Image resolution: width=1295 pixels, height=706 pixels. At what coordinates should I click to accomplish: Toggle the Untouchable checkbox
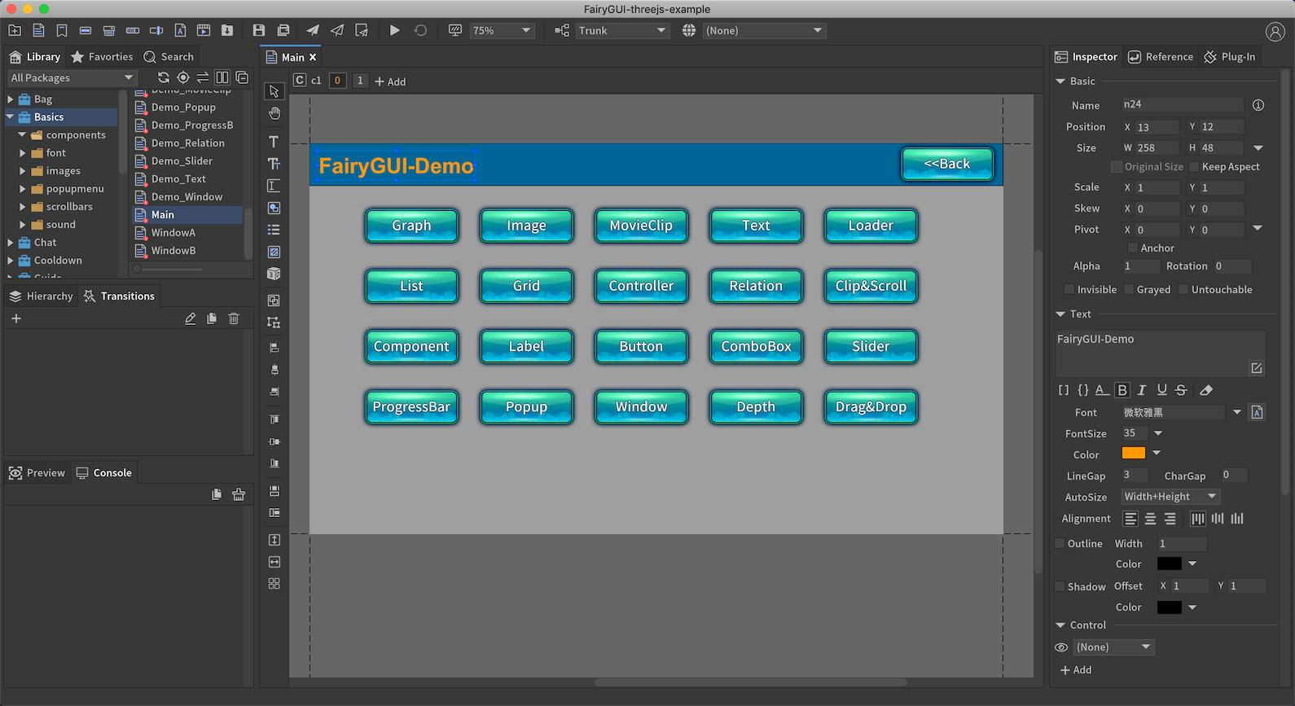point(1183,289)
